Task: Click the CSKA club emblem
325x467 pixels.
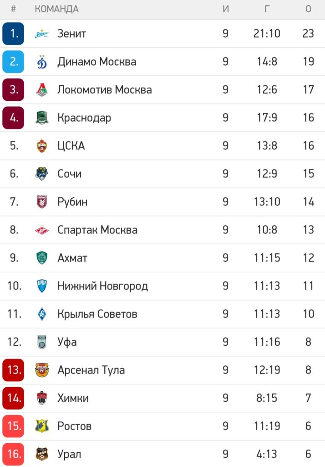Action: (42, 145)
